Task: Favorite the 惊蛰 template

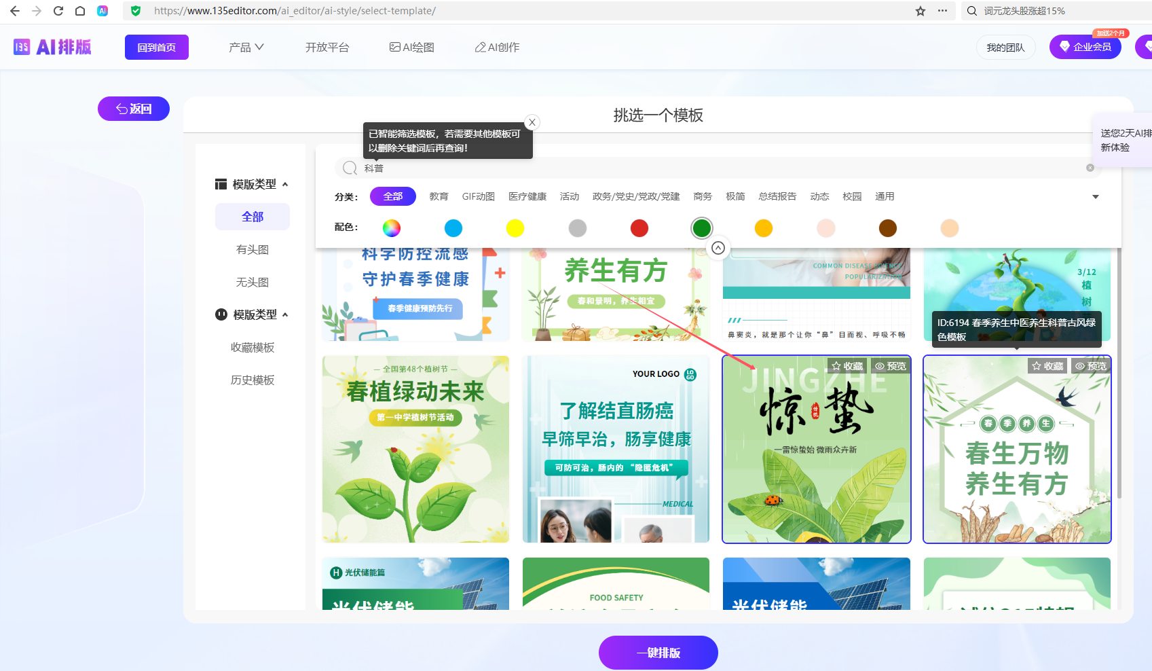Action: [x=847, y=366]
